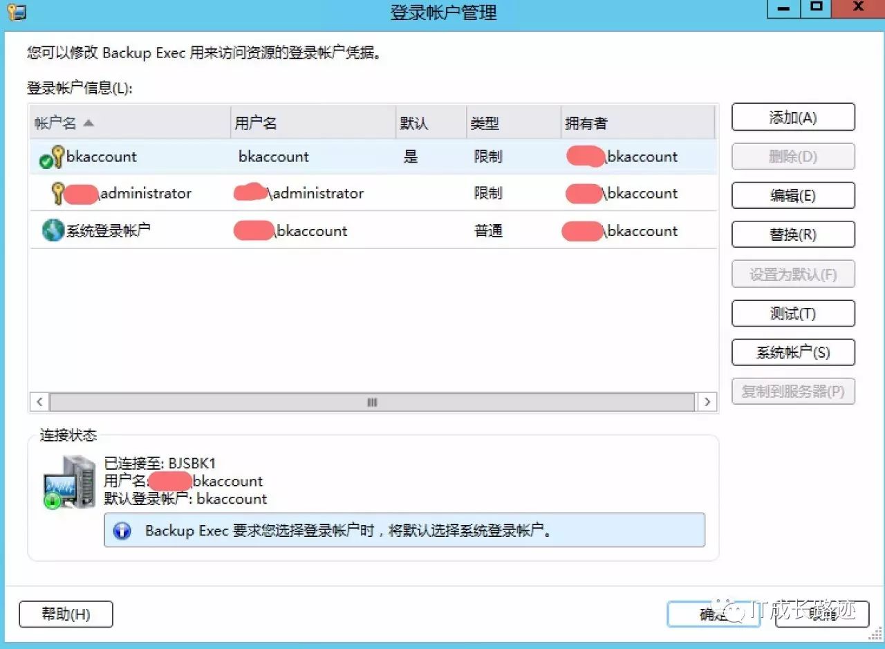Select the bkaccount account name cell
This screenshot has height=649, width=885.
[102, 157]
